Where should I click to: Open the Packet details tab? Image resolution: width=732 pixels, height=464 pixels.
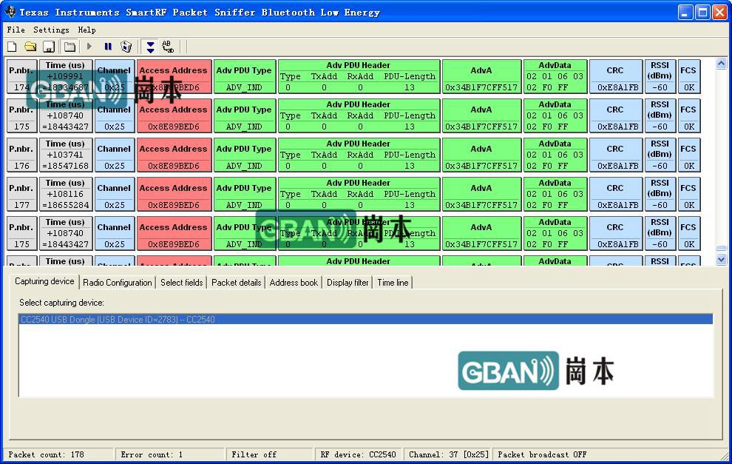(236, 283)
